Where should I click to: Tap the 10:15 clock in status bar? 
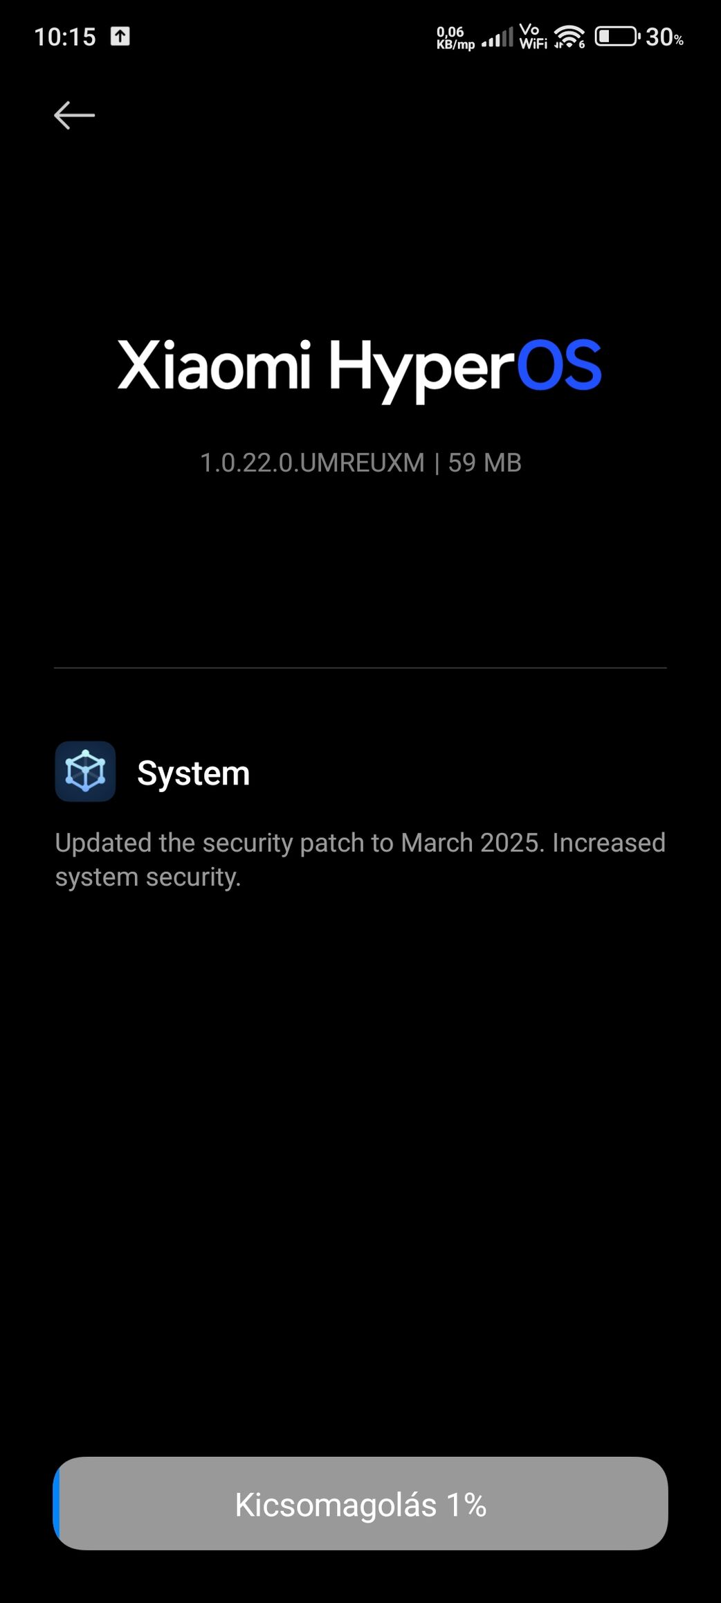65,37
